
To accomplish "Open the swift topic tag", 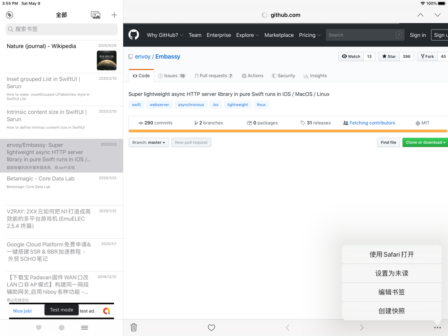I will tap(136, 104).
